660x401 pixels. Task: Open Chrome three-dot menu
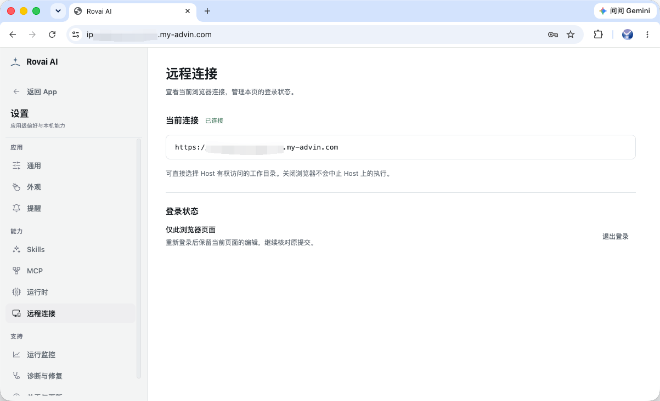click(648, 35)
